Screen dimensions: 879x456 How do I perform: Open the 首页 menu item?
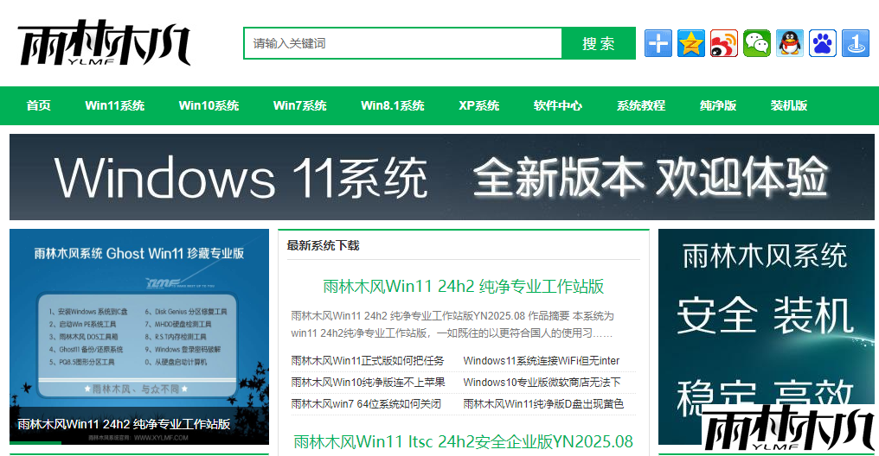coord(39,105)
